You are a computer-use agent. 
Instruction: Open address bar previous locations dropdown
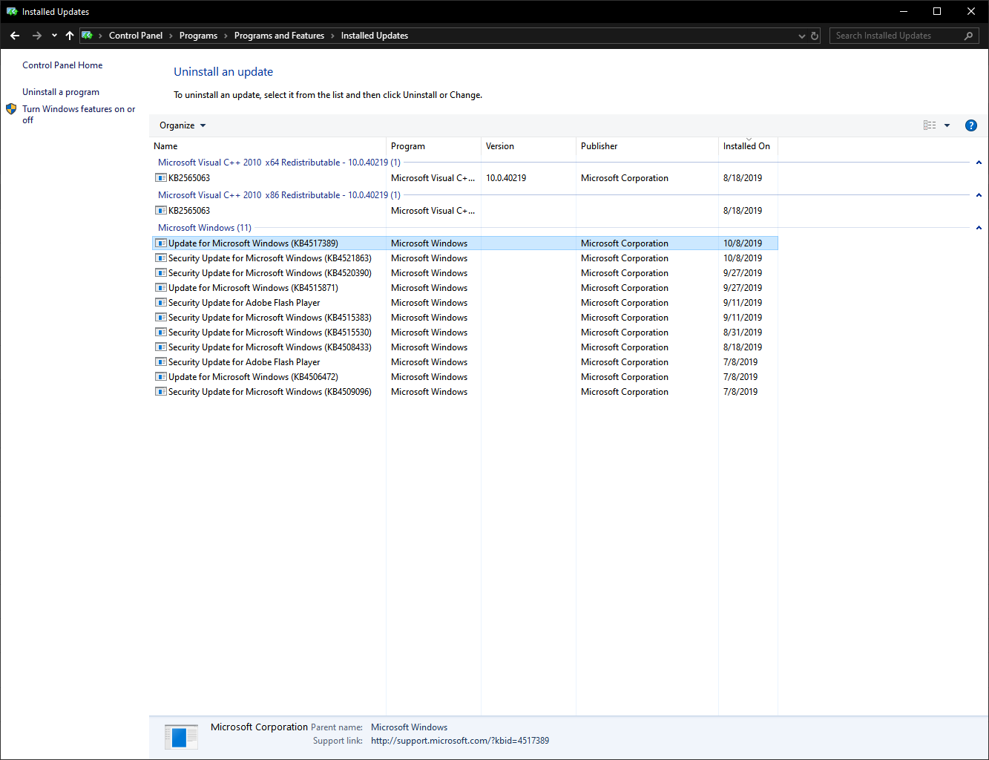pyautogui.click(x=801, y=36)
